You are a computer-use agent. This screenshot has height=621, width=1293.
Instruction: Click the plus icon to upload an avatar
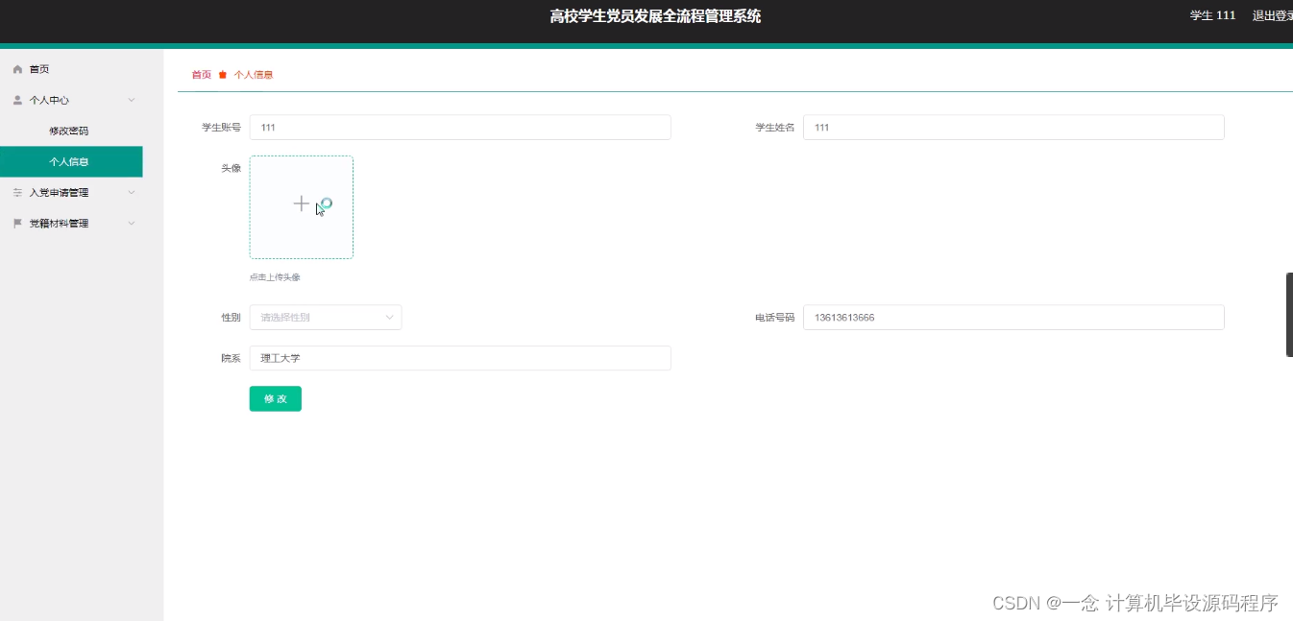pyautogui.click(x=301, y=203)
